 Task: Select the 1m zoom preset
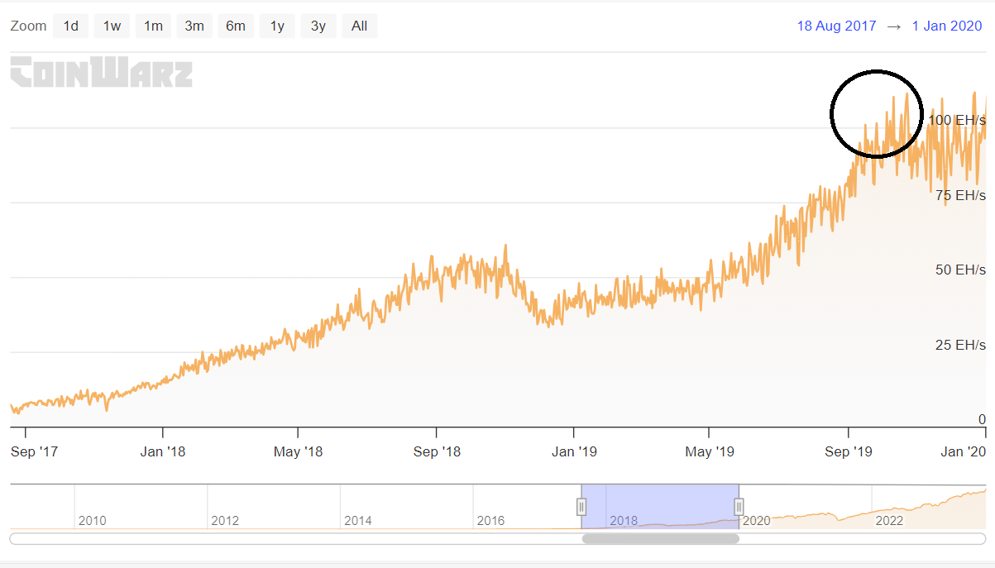(x=153, y=26)
